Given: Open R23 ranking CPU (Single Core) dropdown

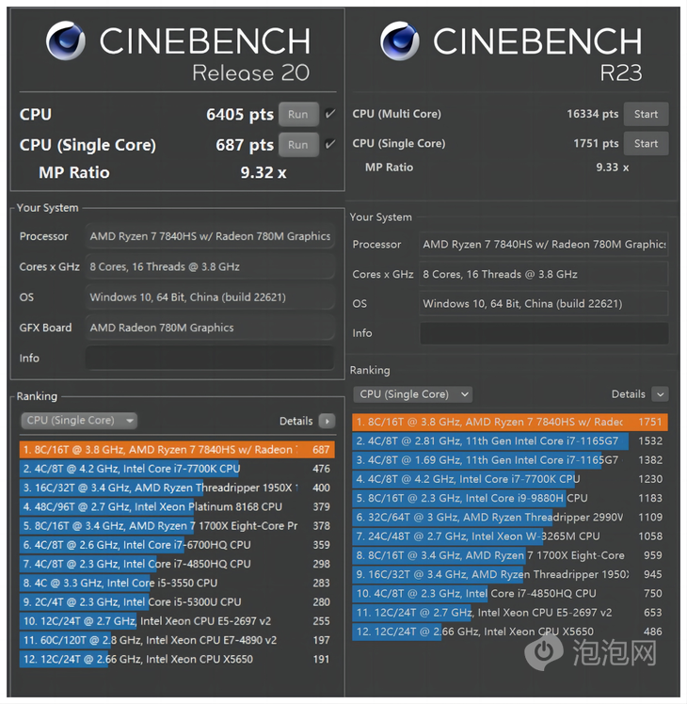Looking at the screenshot, I should [x=412, y=394].
